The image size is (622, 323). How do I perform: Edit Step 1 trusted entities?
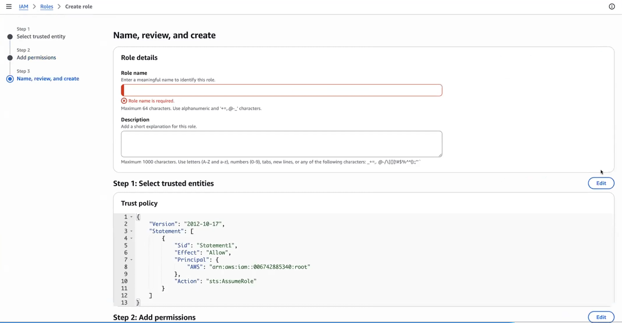coord(601,183)
